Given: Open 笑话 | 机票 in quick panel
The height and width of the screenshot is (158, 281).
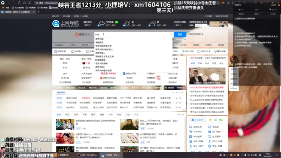Looking at the screenshot, I should (215, 146).
